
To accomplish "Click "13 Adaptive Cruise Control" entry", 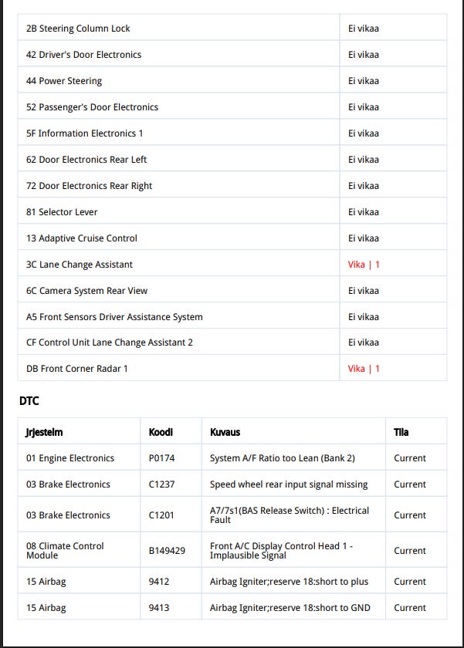I will (82, 238).
